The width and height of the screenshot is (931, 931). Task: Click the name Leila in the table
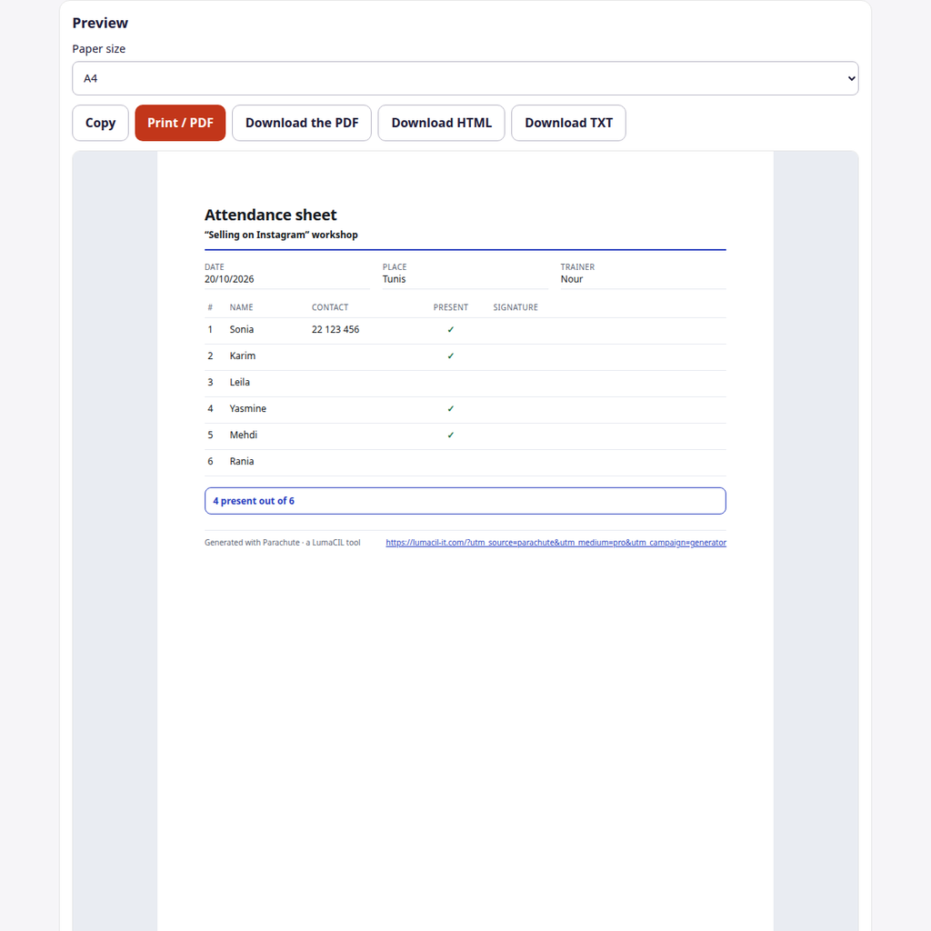point(240,383)
